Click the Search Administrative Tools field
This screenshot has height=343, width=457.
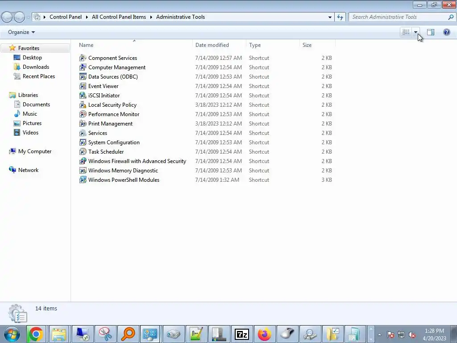398,17
